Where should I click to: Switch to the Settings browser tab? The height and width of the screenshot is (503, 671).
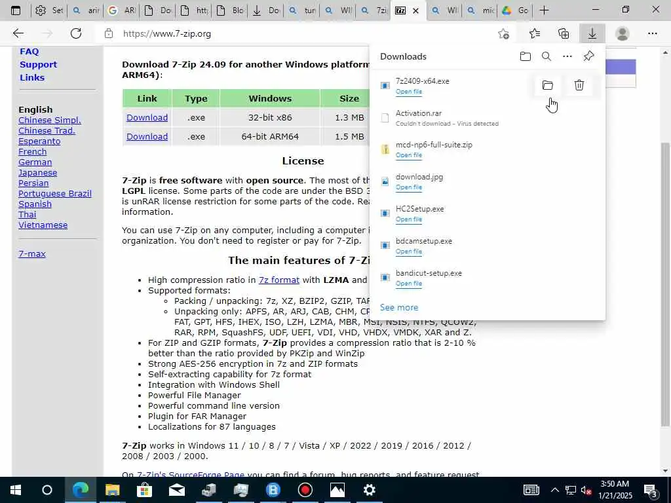pos(49,10)
